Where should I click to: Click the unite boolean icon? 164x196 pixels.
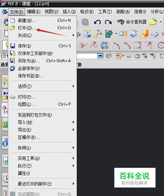(109, 34)
